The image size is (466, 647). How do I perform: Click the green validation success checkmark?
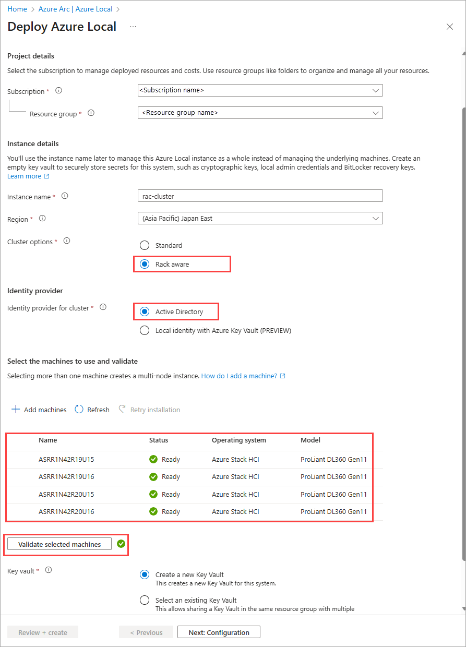click(x=121, y=544)
